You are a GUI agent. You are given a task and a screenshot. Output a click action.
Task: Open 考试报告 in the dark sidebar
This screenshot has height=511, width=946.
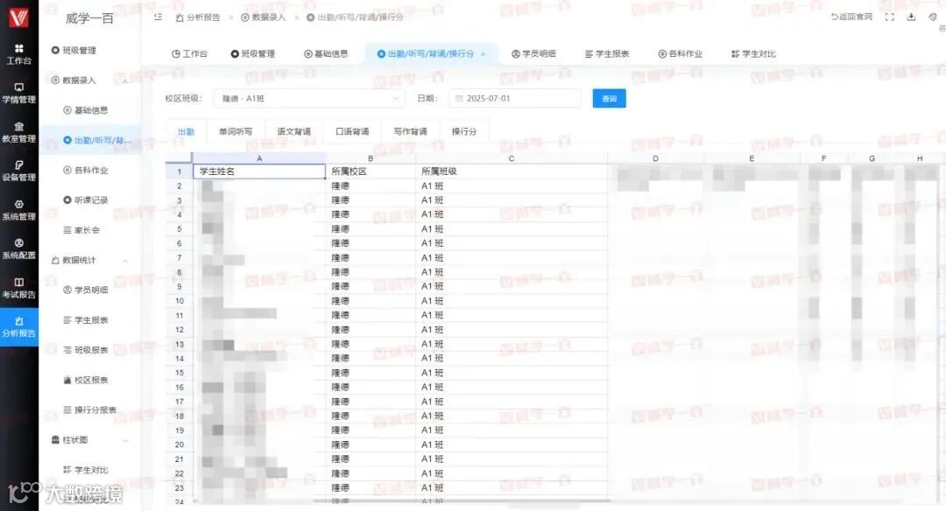pyautogui.click(x=18, y=288)
